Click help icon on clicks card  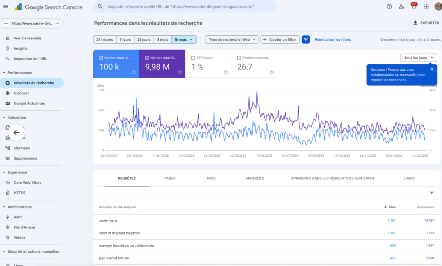134,72
